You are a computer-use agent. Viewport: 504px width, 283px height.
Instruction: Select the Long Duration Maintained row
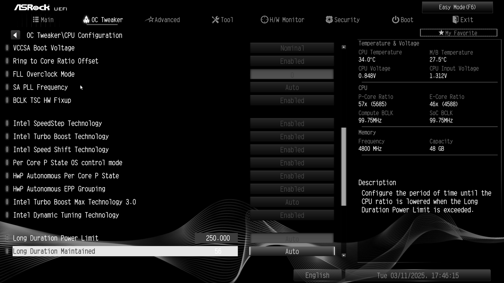pyautogui.click(x=125, y=251)
